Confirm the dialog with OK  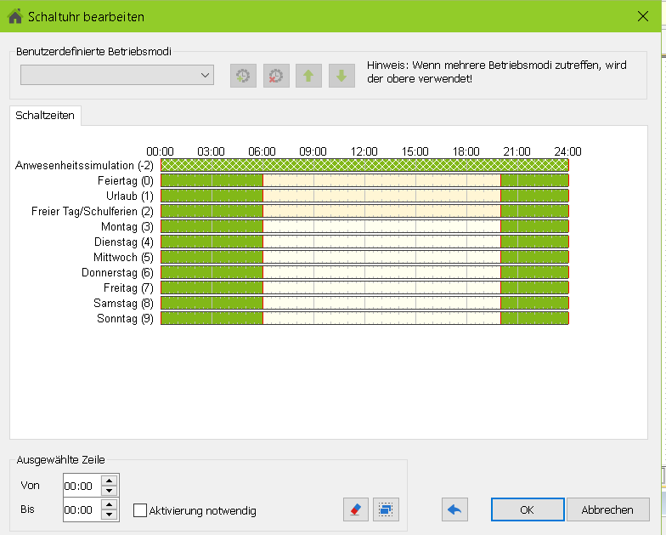click(x=527, y=509)
